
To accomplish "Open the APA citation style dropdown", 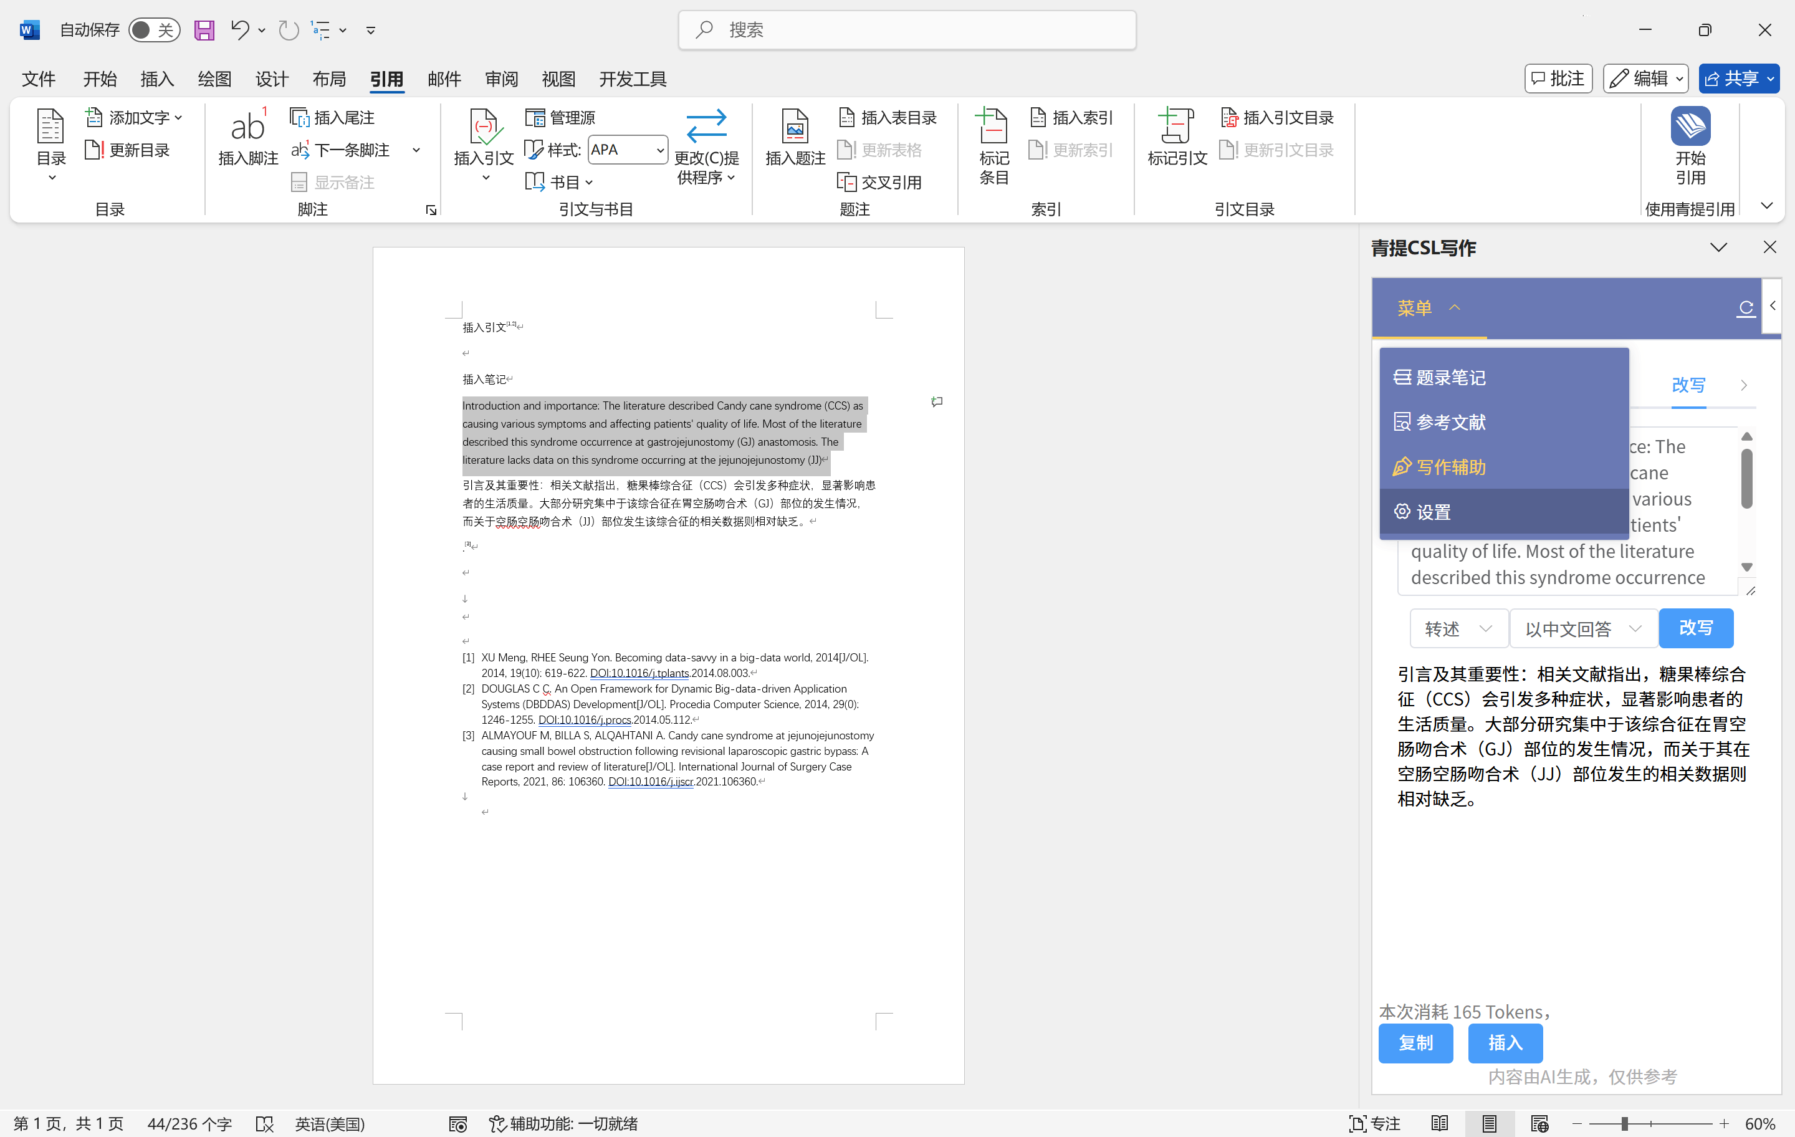I will click(659, 150).
